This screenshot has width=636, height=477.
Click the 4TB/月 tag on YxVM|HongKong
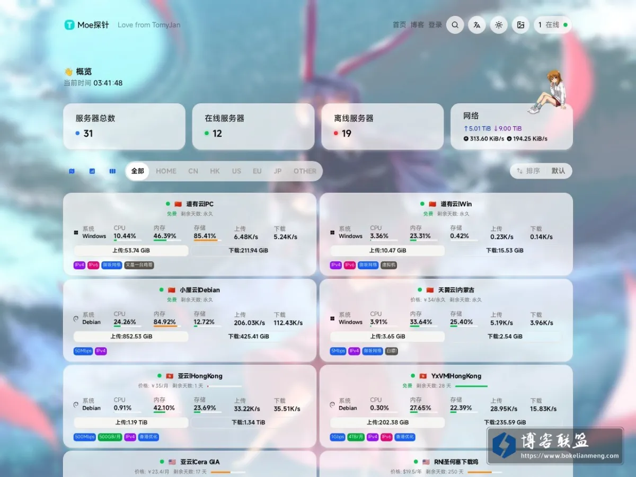[355, 437]
